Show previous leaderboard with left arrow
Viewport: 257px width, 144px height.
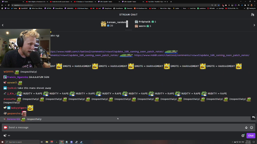point(3,25)
